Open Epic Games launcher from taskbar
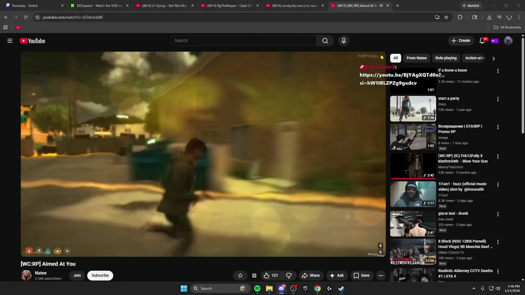525x295 pixels. tap(305, 288)
